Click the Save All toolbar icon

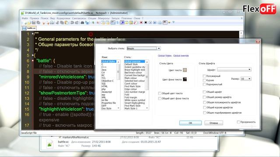pos(38,23)
